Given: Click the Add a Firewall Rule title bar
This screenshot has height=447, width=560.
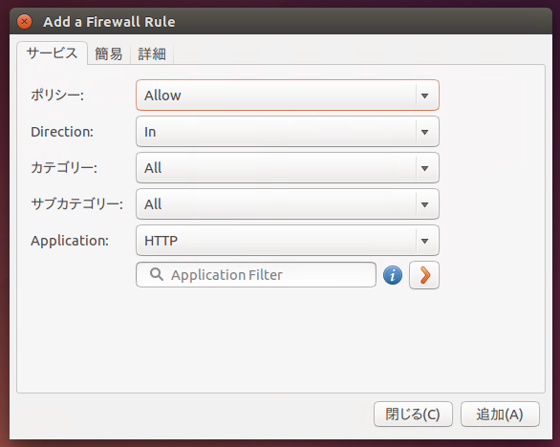Looking at the screenshot, I should [x=281, y=21].
